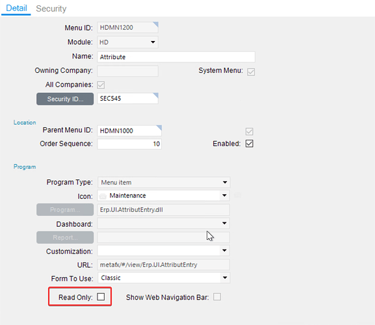Toggle the All Companies checkbox
Screen dimensions: 375x325
tap(101, 84)
